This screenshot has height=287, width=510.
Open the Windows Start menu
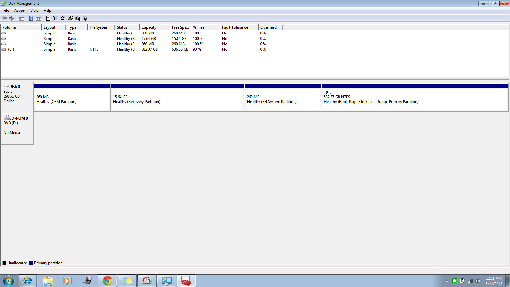9,281
